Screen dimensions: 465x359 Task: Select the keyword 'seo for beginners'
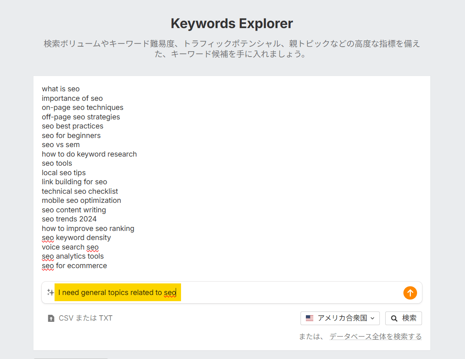pos(71,135)
